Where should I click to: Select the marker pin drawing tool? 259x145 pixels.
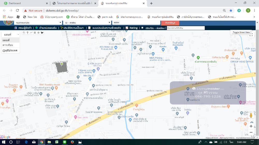27,33
